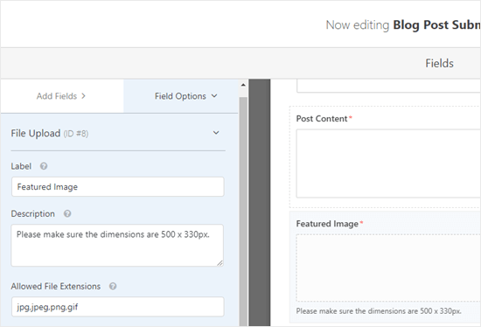The image size is (481, 327).
Task: Click the Field Options dropdown chevron
Action: click(x=214, y=96)
